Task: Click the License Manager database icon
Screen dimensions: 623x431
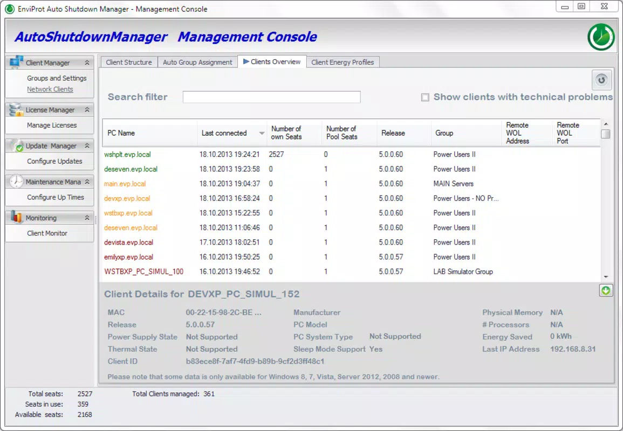Action: (x=16, y=109)
